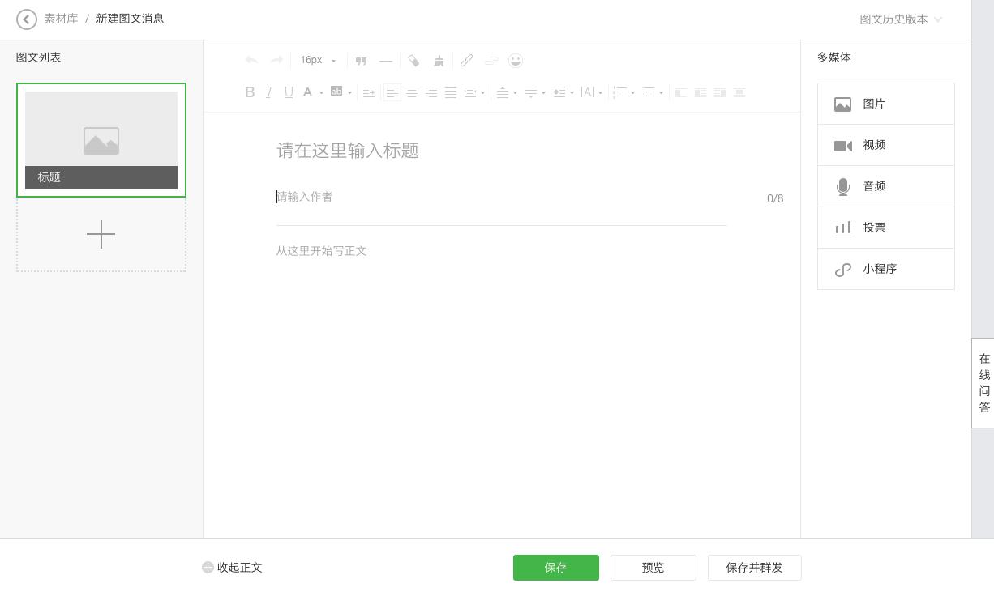Insert a 视频 video into the article

[885, 145]
